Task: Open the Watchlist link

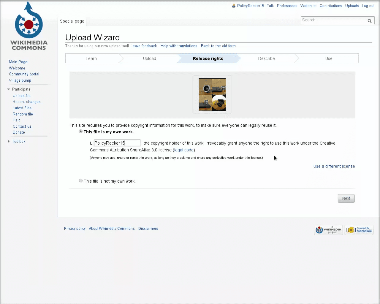Action: coord(308,6)
